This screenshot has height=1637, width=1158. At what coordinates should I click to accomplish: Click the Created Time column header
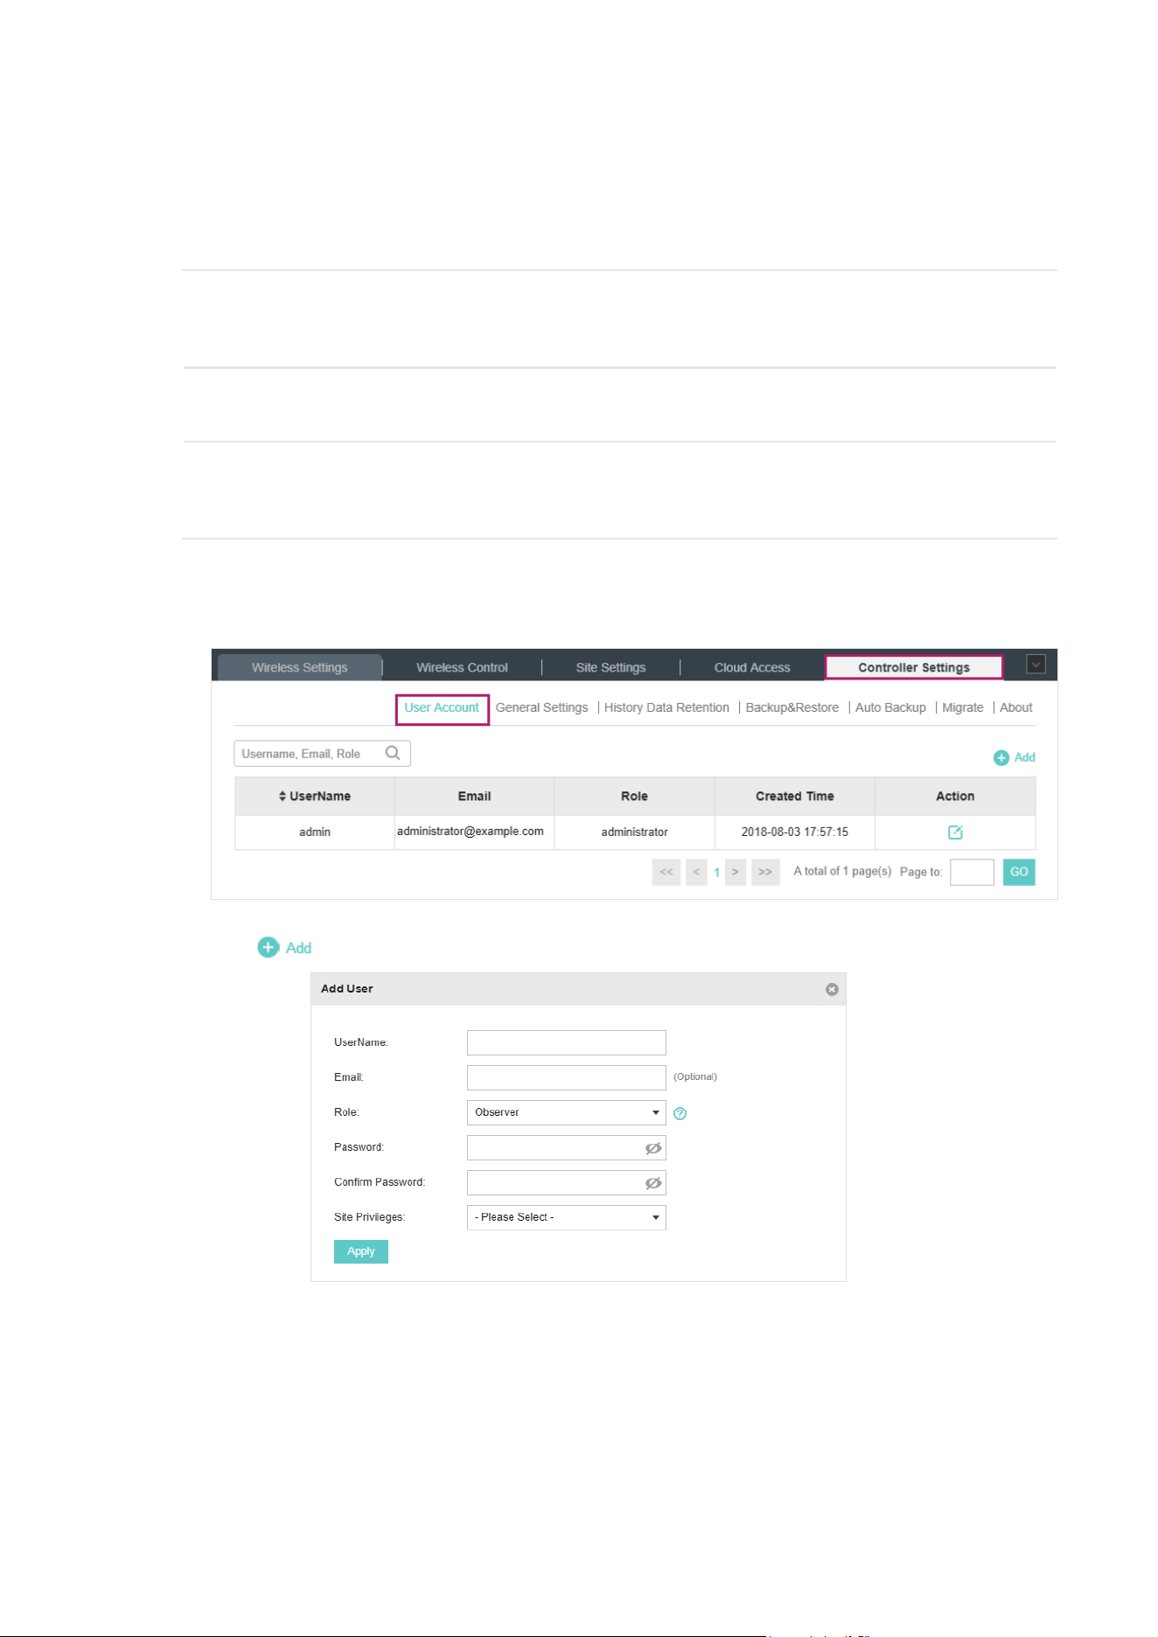[794, 796]
